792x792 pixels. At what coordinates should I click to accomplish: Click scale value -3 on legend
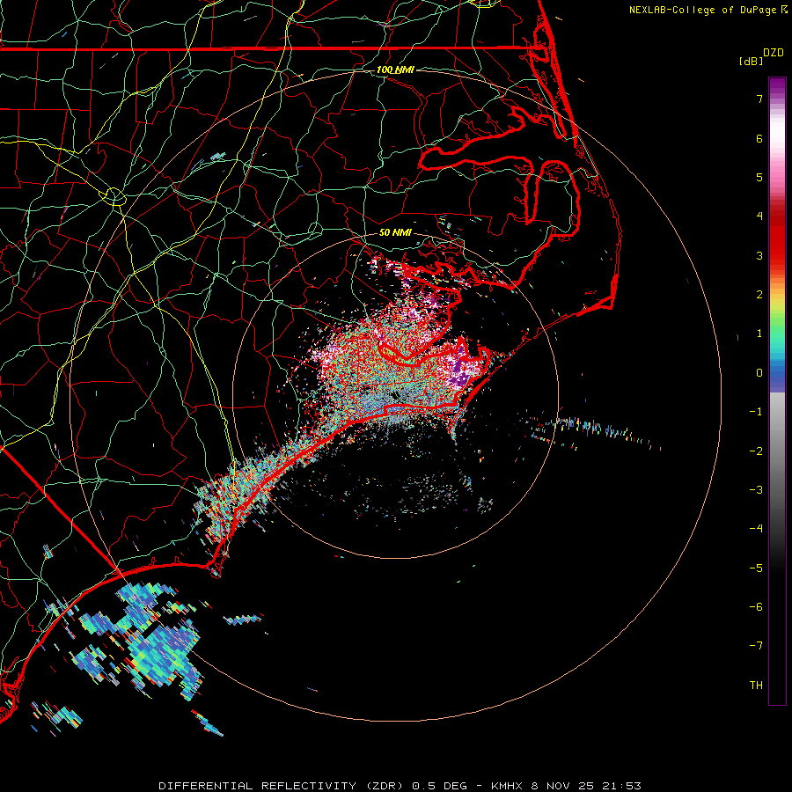(x=756, y=490)
